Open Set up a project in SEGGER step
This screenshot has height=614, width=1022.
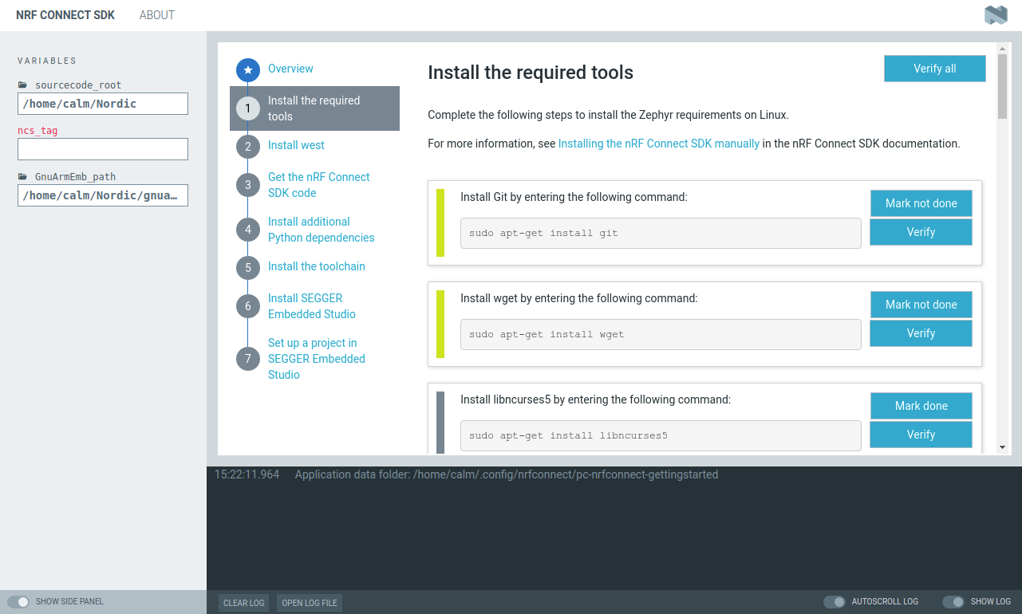(x=317, y=359)
